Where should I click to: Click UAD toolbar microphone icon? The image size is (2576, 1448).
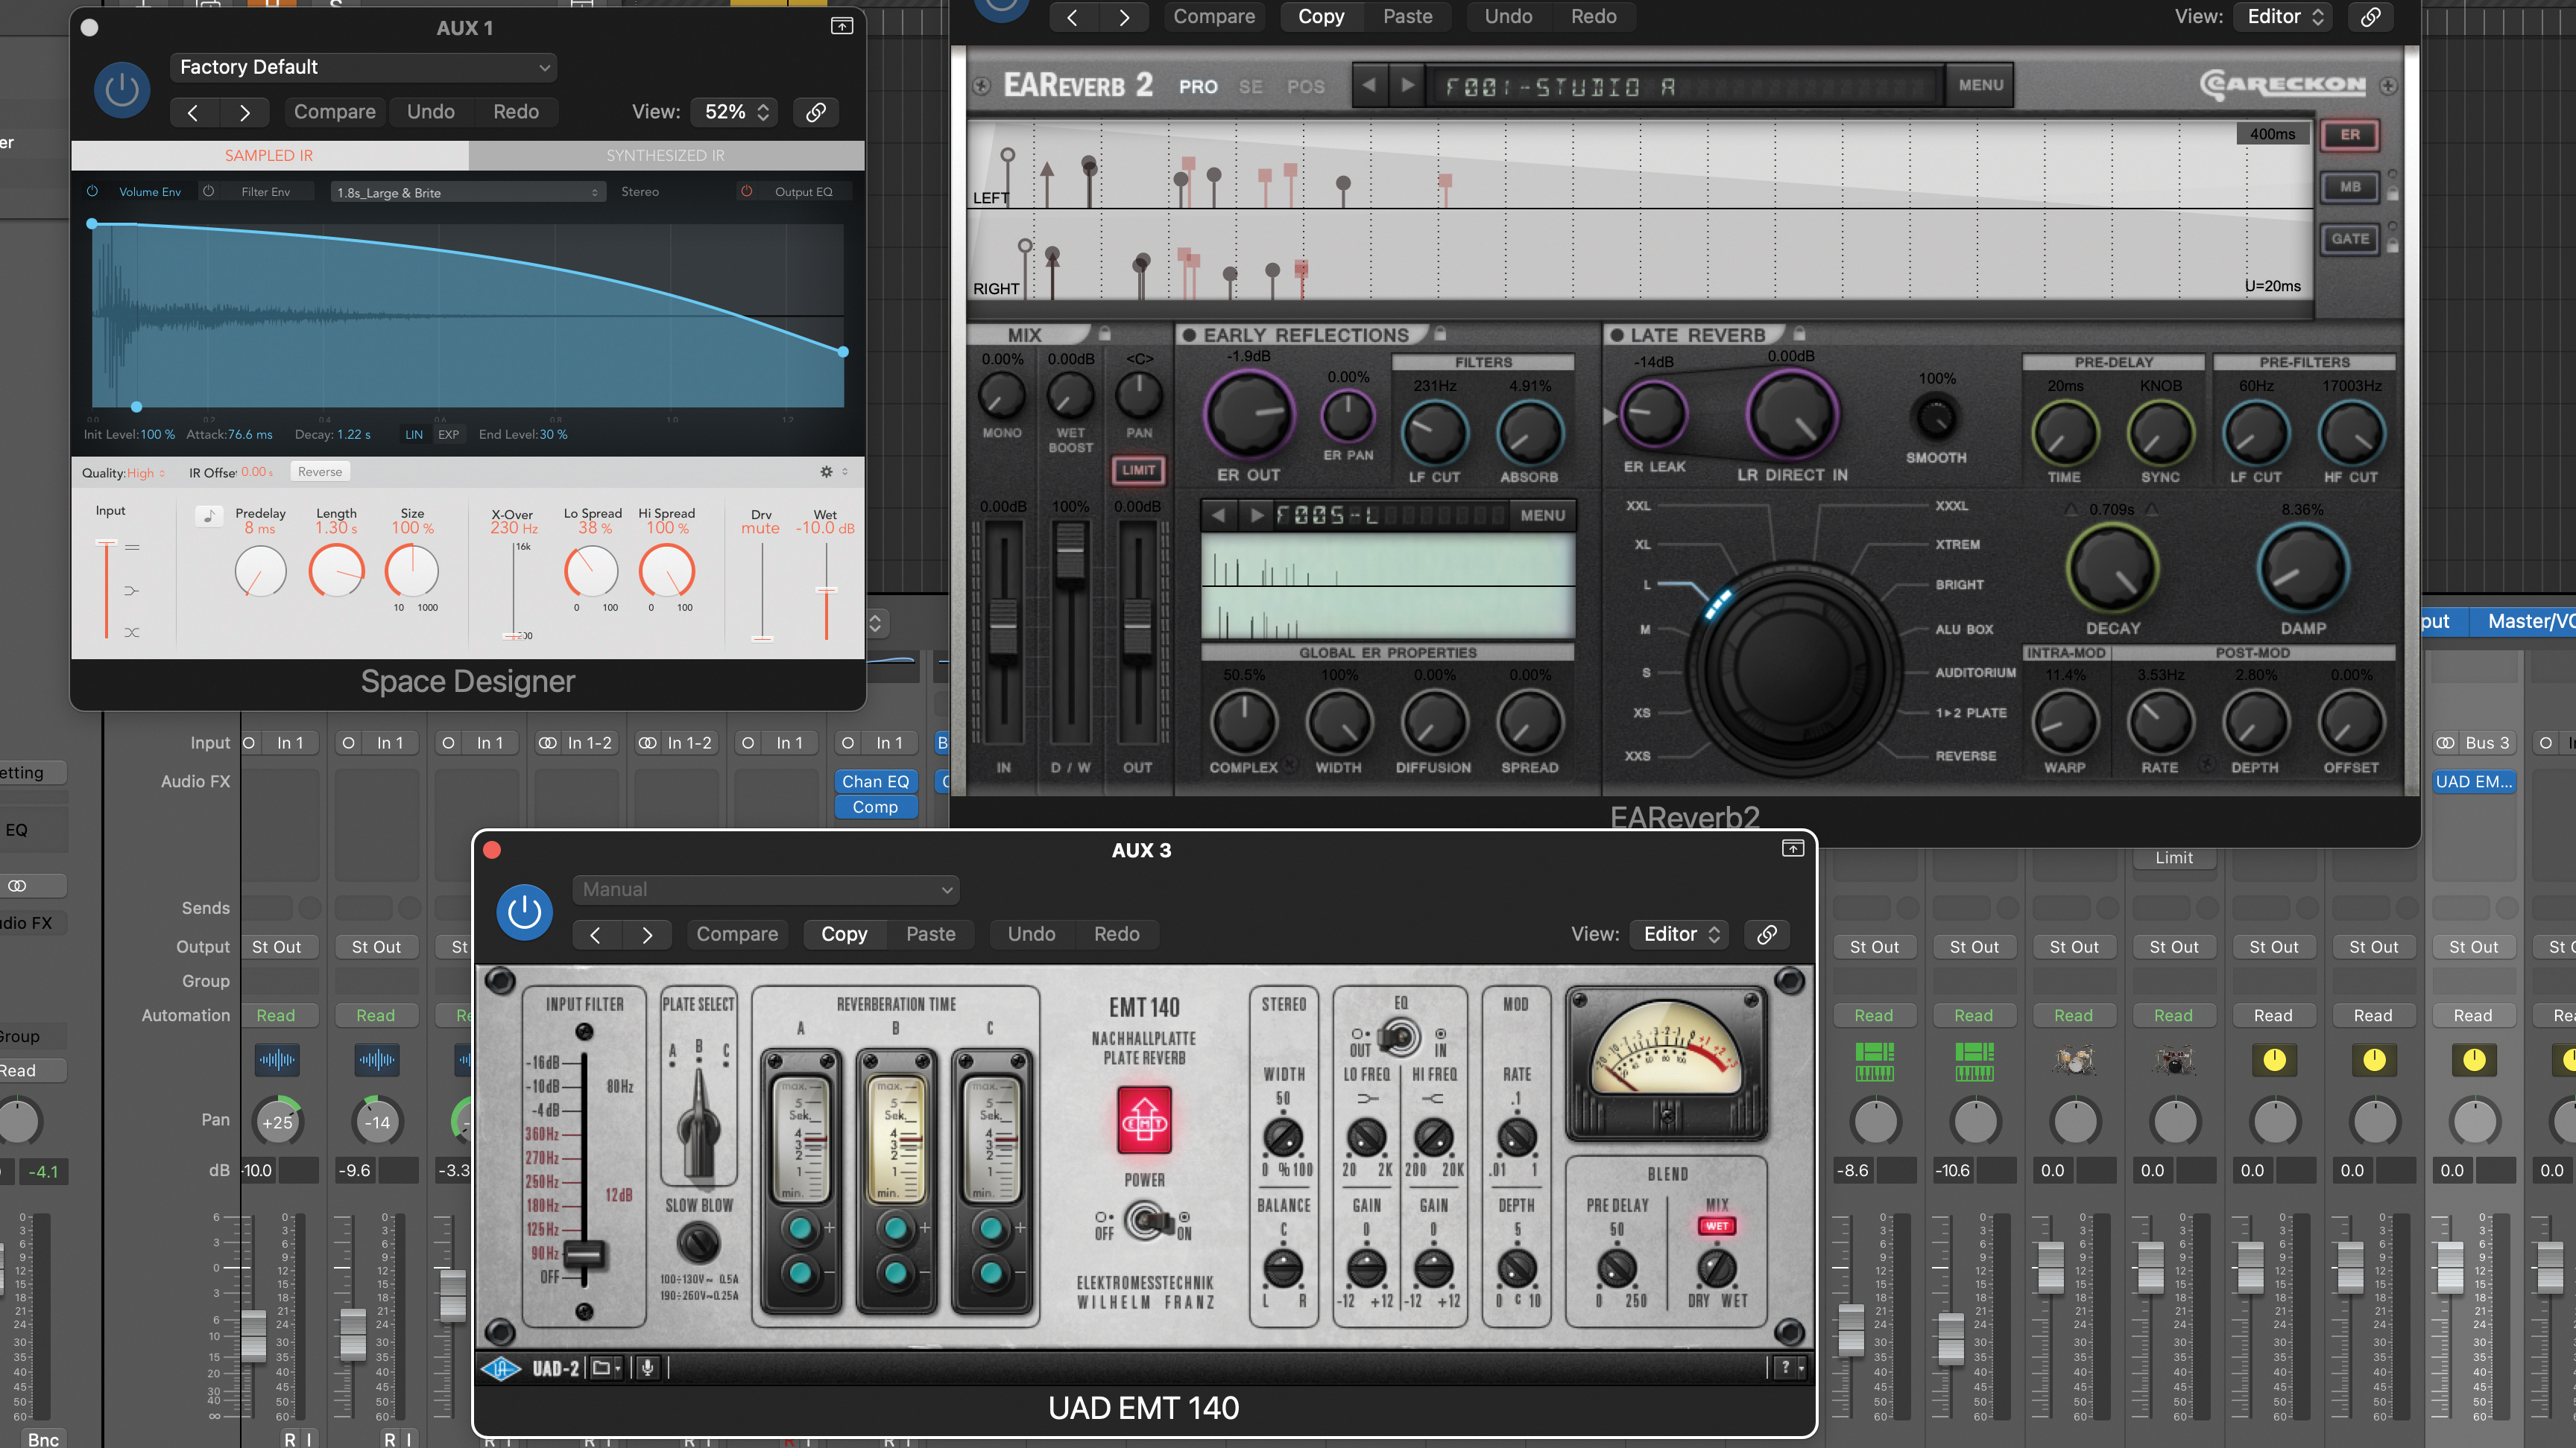point(647,1368)
